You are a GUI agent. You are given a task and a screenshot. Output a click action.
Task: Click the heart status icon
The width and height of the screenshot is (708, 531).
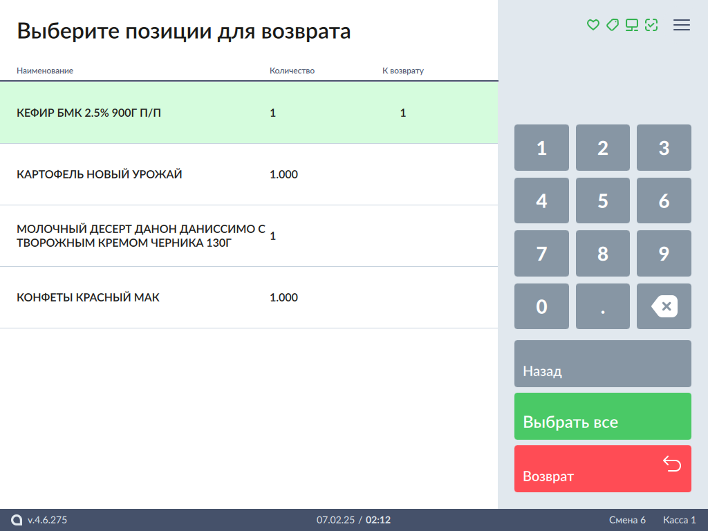[593, 25]
